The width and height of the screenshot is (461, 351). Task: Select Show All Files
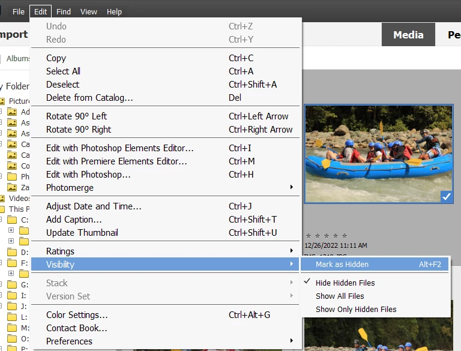coord(375,296)
